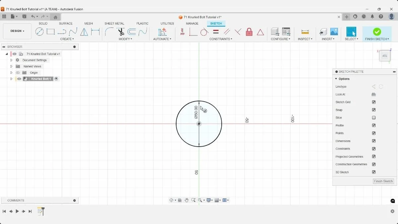Enable the Slice checkbox

coord(374,118)
